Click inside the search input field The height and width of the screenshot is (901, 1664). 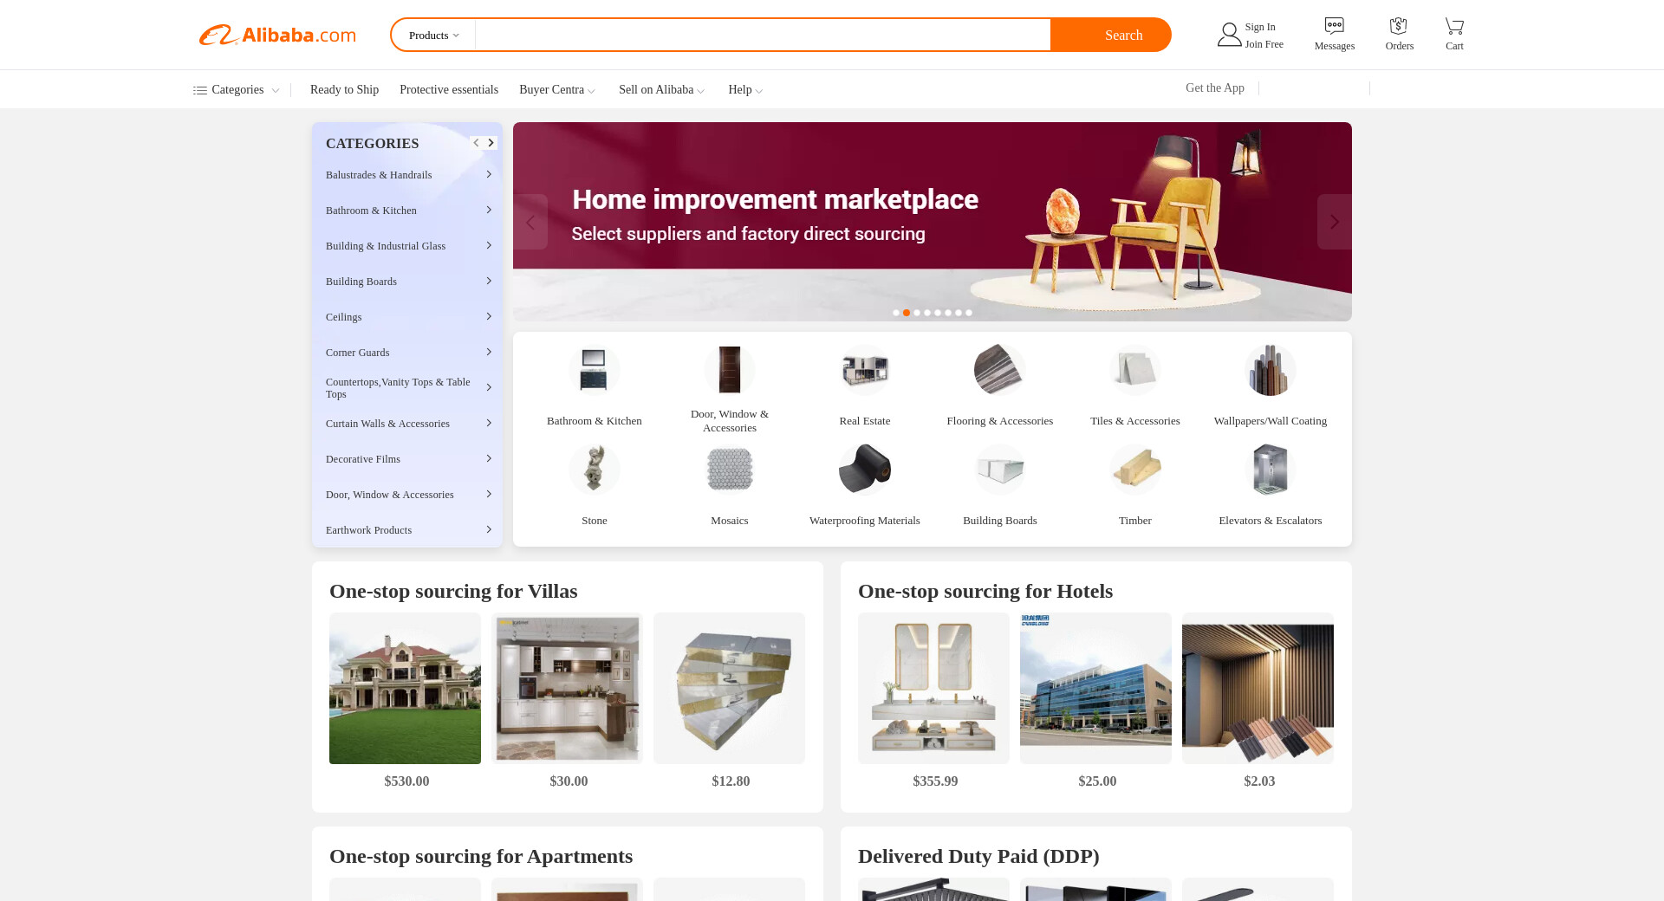pyautogui.click(x=763, y=36)
